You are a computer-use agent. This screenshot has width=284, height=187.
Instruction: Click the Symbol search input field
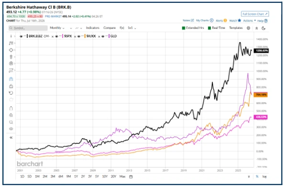[x=28, y=28]
